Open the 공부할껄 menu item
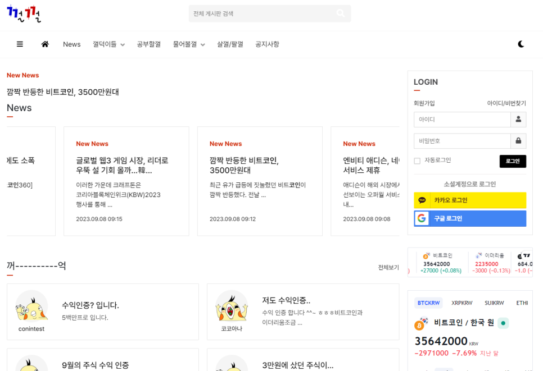543x371 pixels. click(x=148, y=44)
